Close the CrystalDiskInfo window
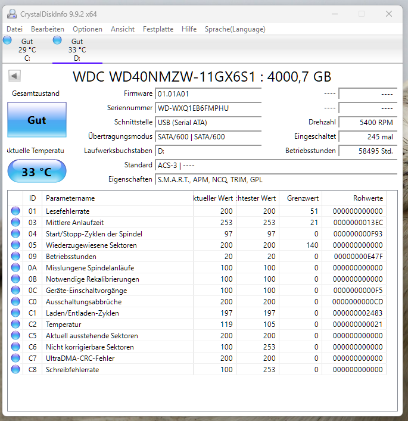This screenshot has height=421, width=408. click(x=389, y=14)
